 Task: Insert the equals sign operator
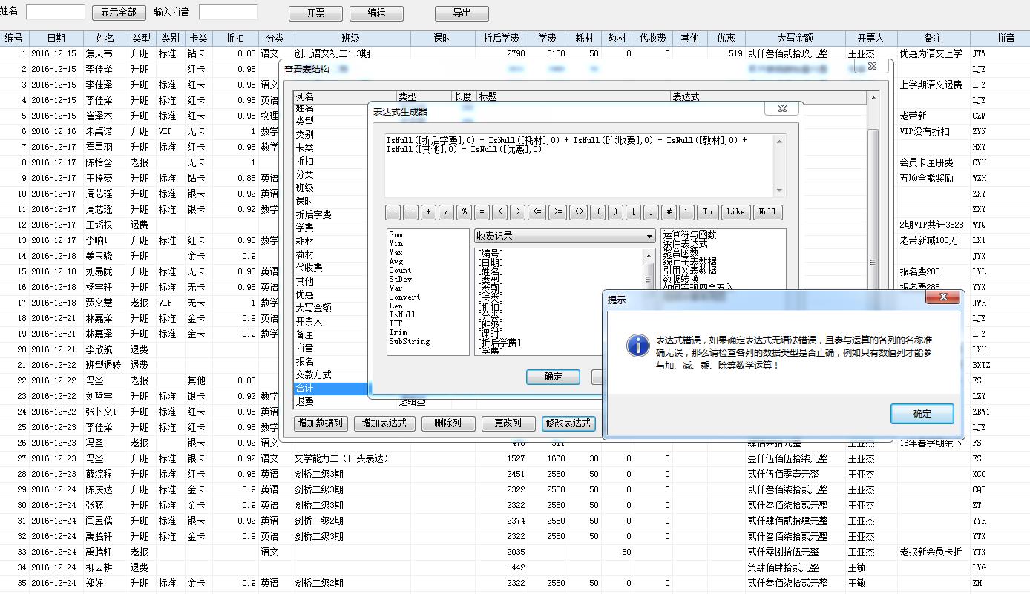(x=482, y=212)
